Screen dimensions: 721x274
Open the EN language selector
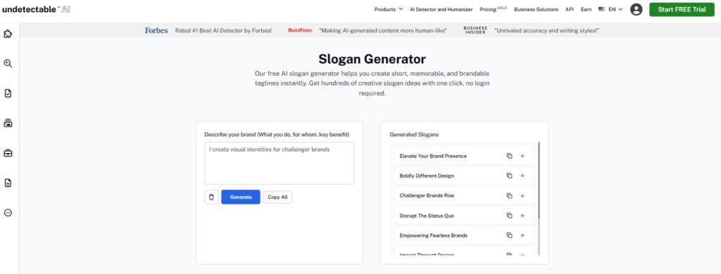click(610, 9)
